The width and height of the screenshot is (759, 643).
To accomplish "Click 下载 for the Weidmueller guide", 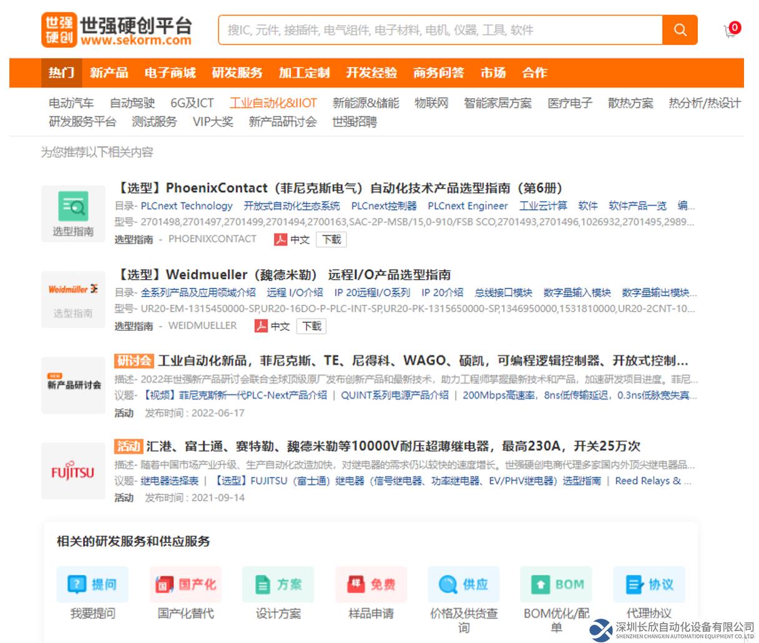I will [311, 326].
